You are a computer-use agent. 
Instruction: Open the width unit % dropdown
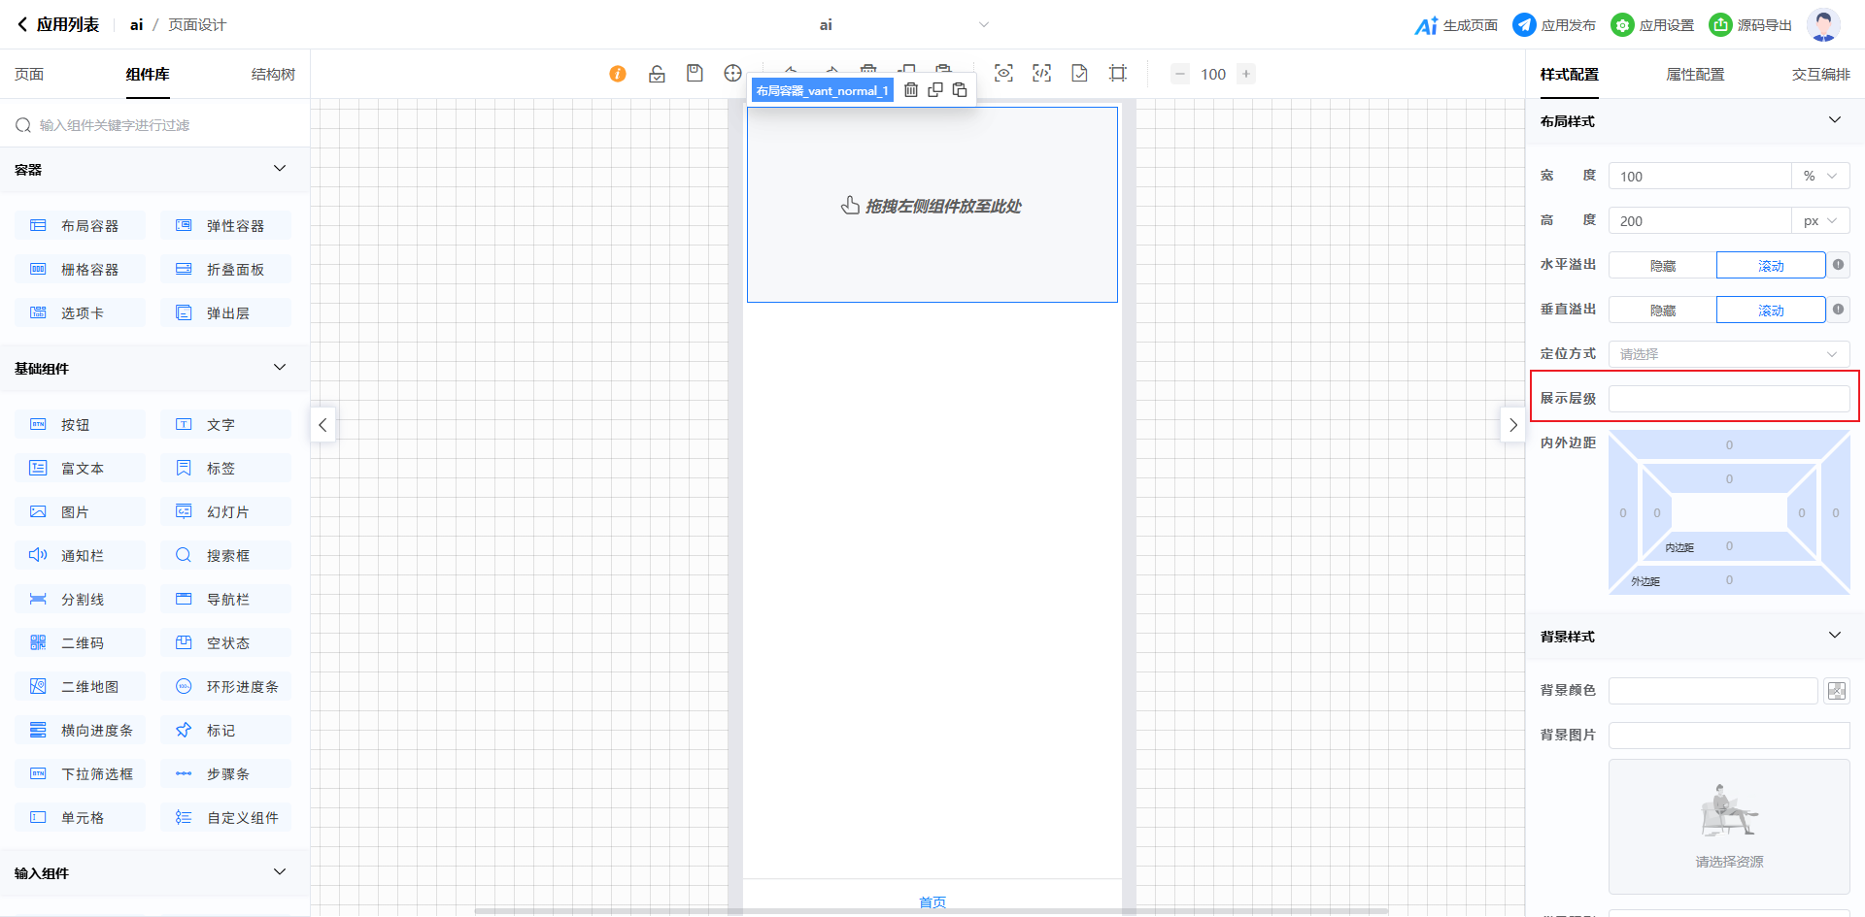[x=1819, y=177]
